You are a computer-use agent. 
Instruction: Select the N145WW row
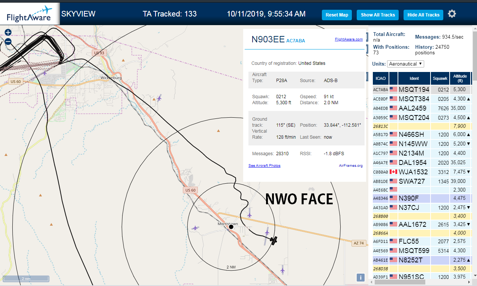[422, 144]
